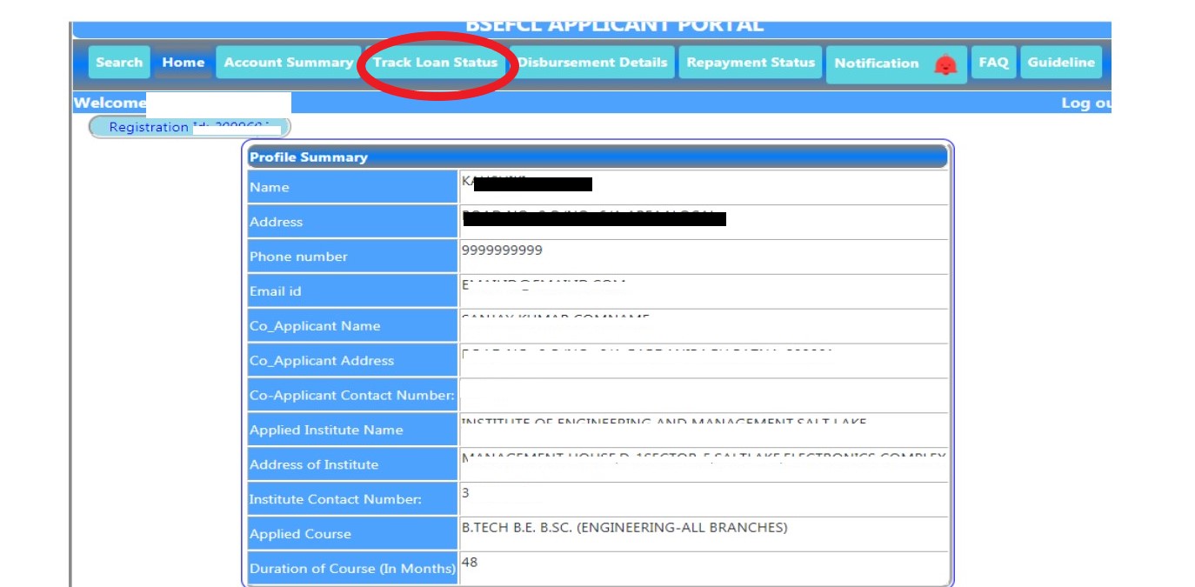Click the Registration Id badge

(190, 127)
